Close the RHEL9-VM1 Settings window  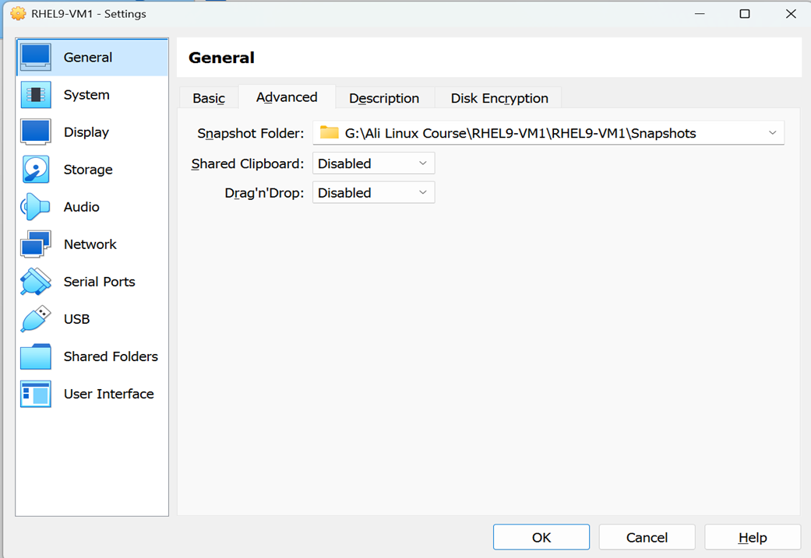[791, 14]
